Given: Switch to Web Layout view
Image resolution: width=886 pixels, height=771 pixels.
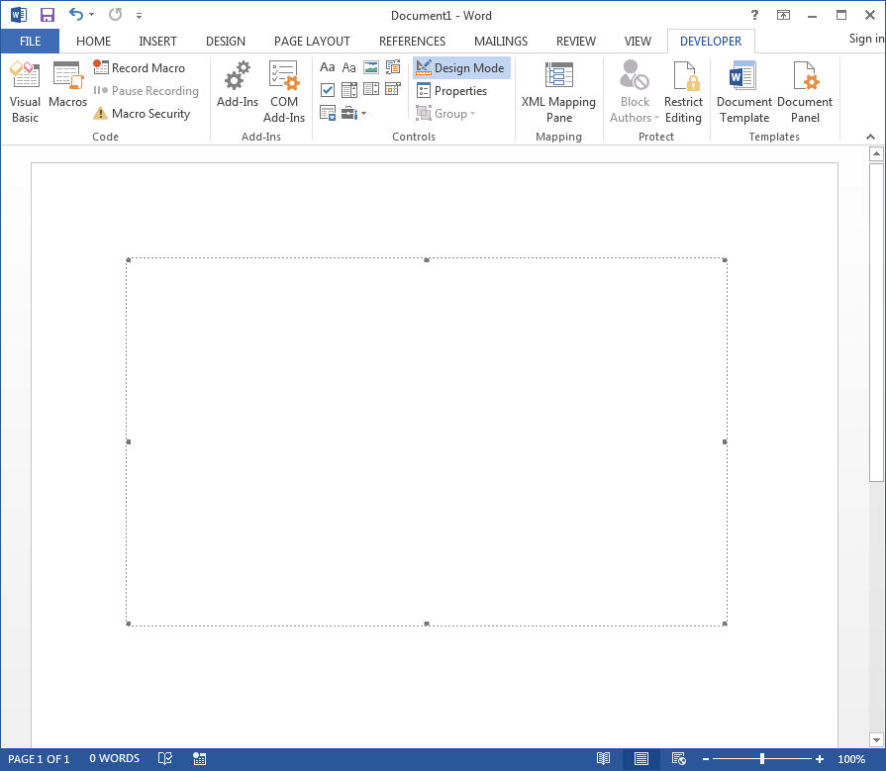Looking at the screenshot, I should 679,758.
